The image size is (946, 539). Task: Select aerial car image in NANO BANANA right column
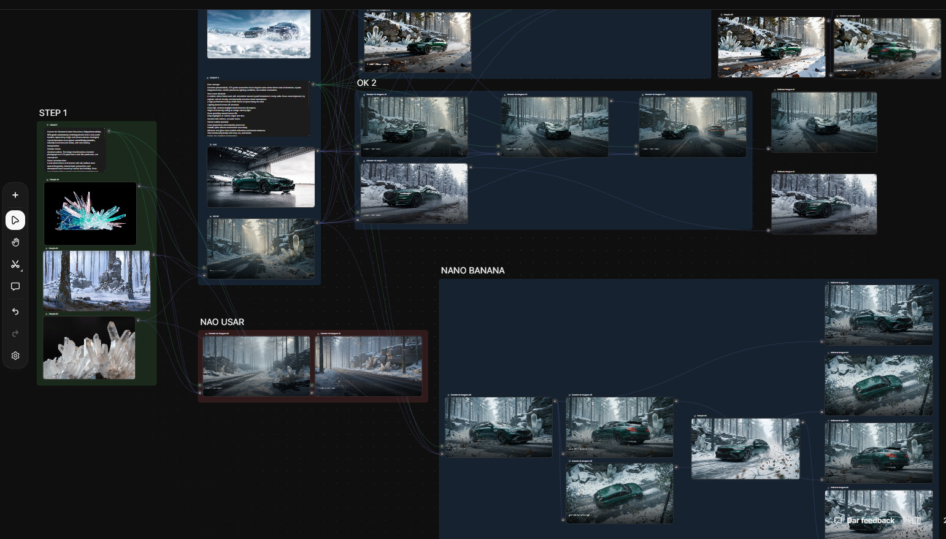879,385
